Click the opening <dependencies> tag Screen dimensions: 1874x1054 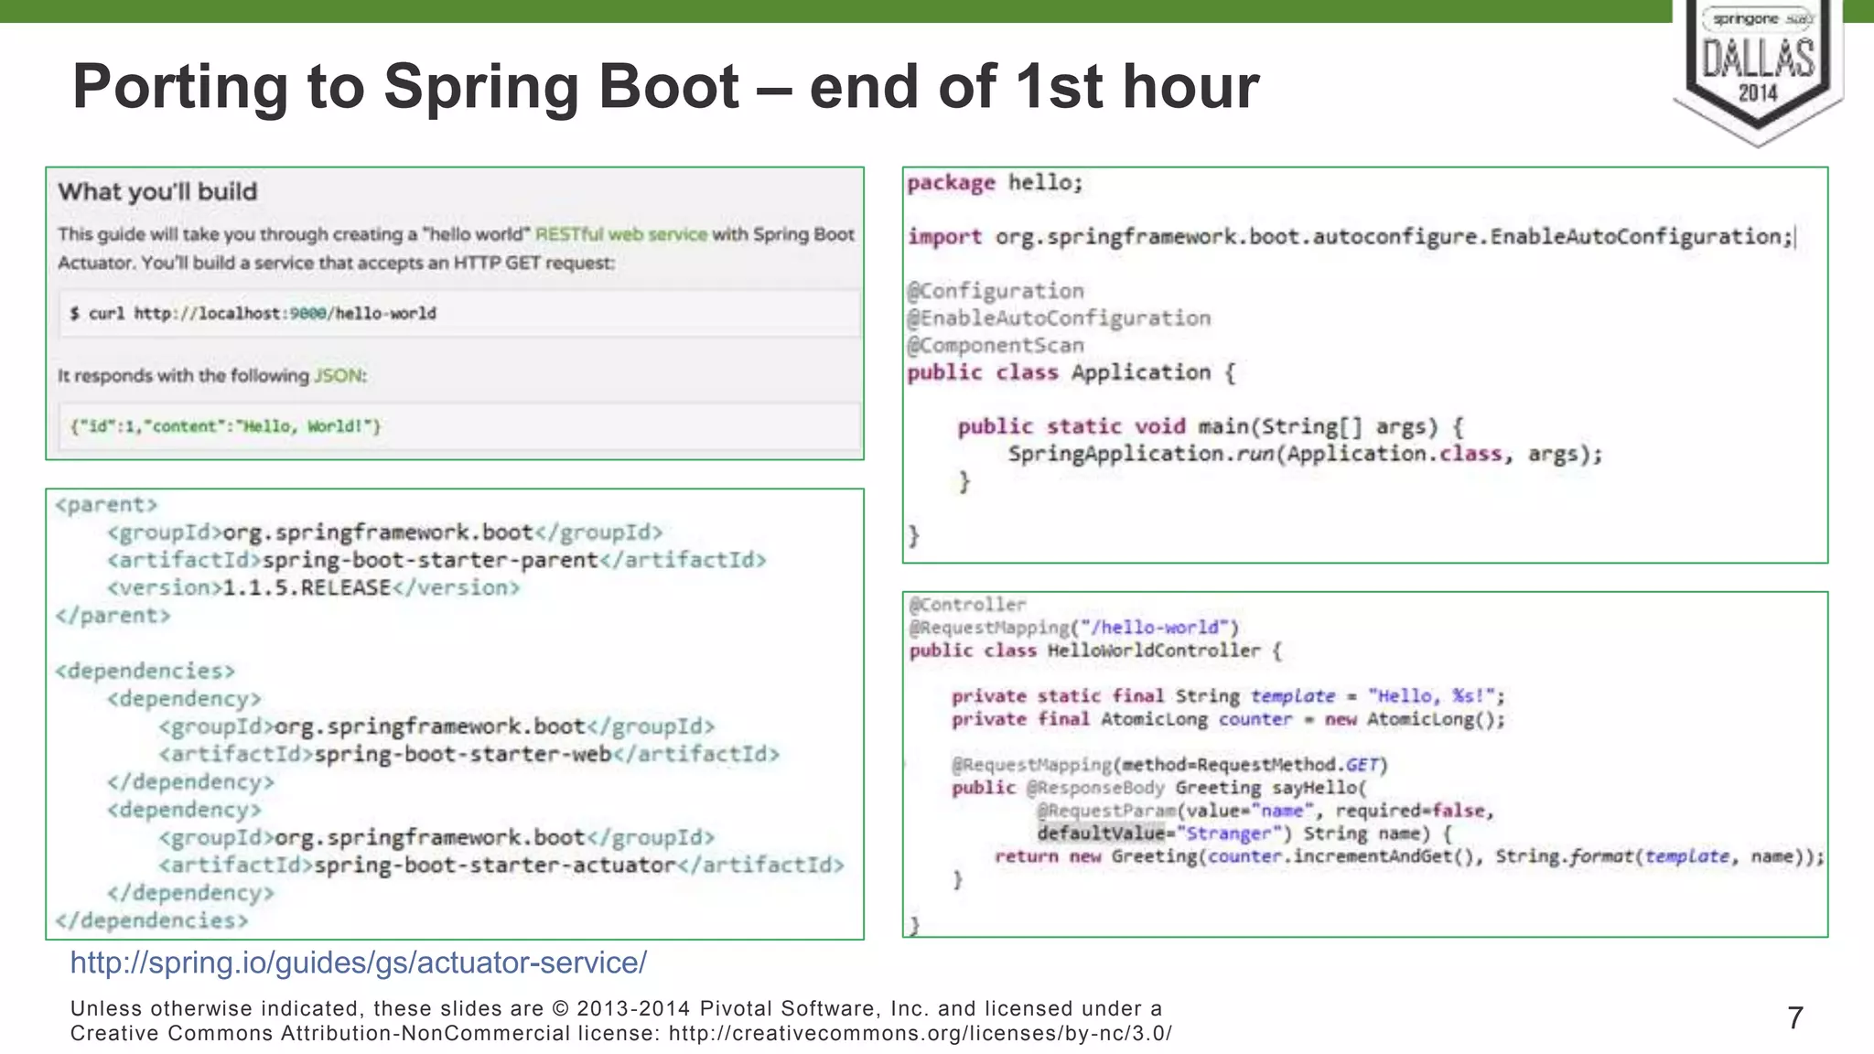pyautogui.click(x=145, y=671)
